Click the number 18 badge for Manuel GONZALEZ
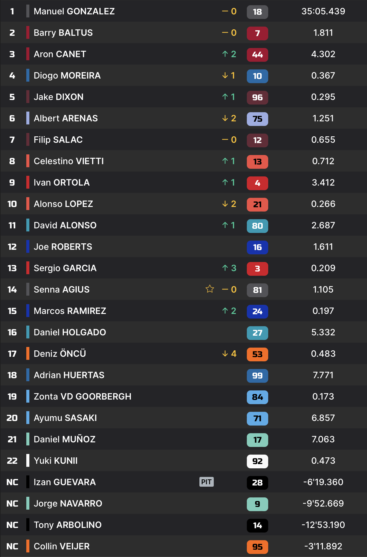 (257, 12)
